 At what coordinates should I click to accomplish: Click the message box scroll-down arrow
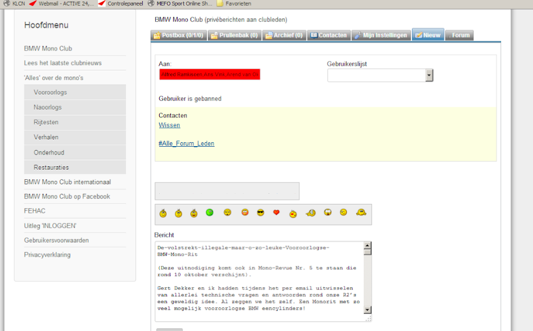pos(368,310)
